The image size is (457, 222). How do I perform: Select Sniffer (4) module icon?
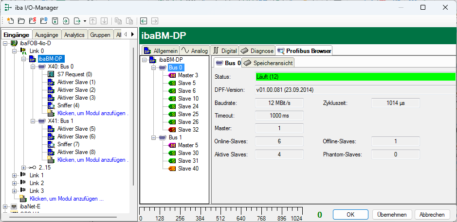click(x=51, y=105)
